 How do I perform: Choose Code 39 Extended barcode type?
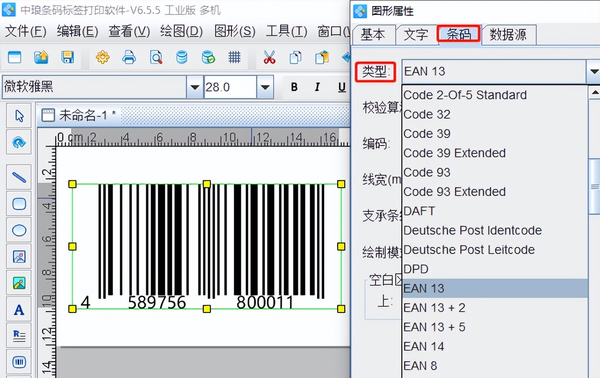click(x=454, y=153)
